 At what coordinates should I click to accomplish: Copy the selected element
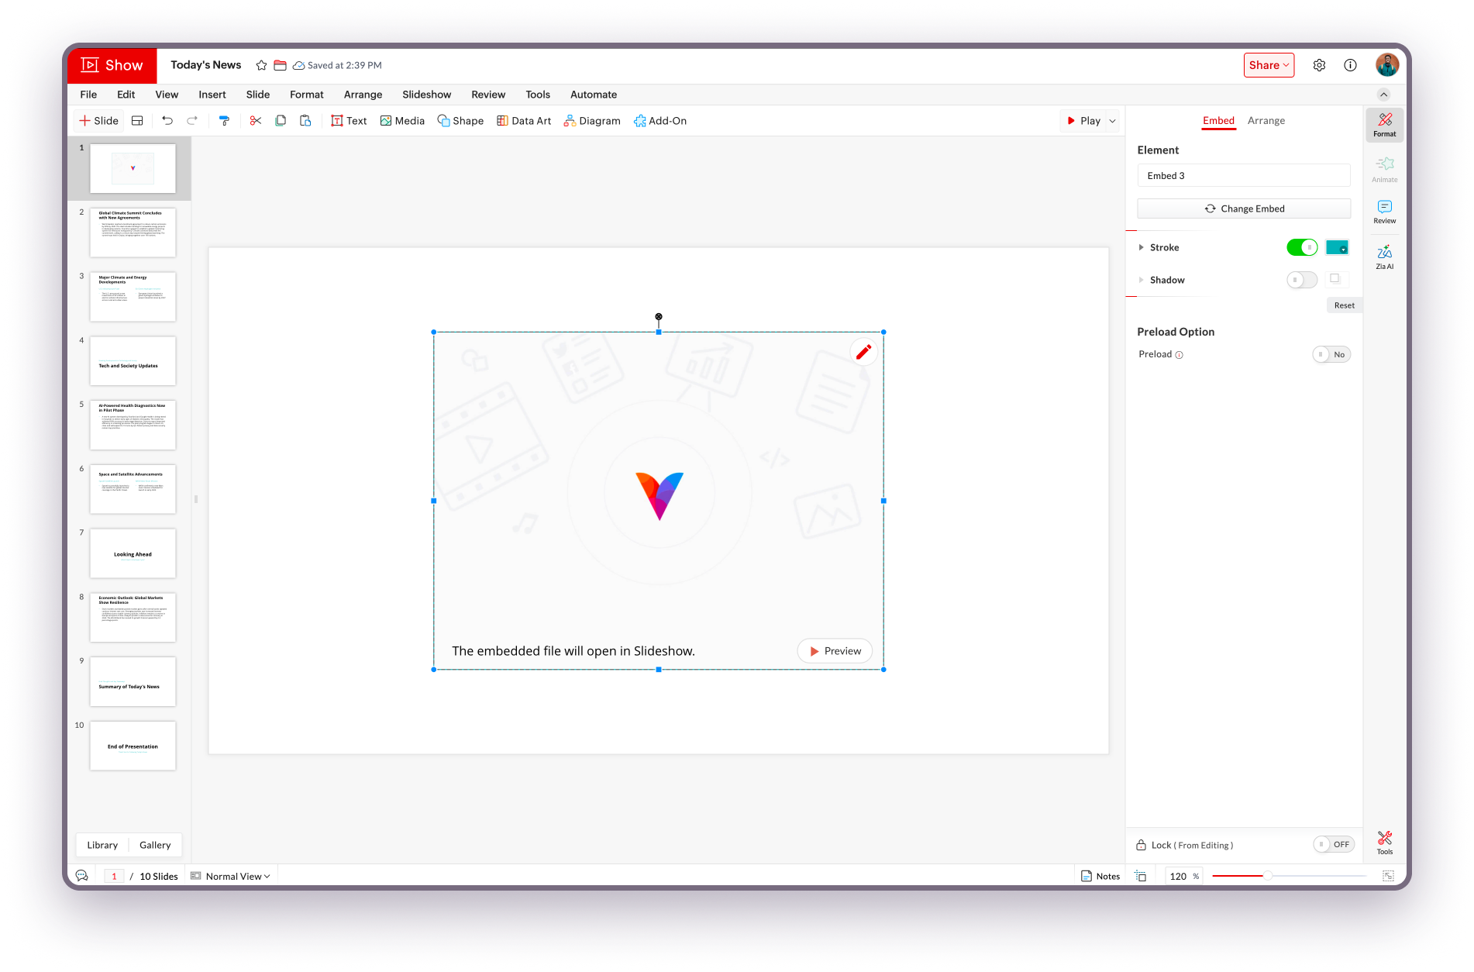[281, 121]
